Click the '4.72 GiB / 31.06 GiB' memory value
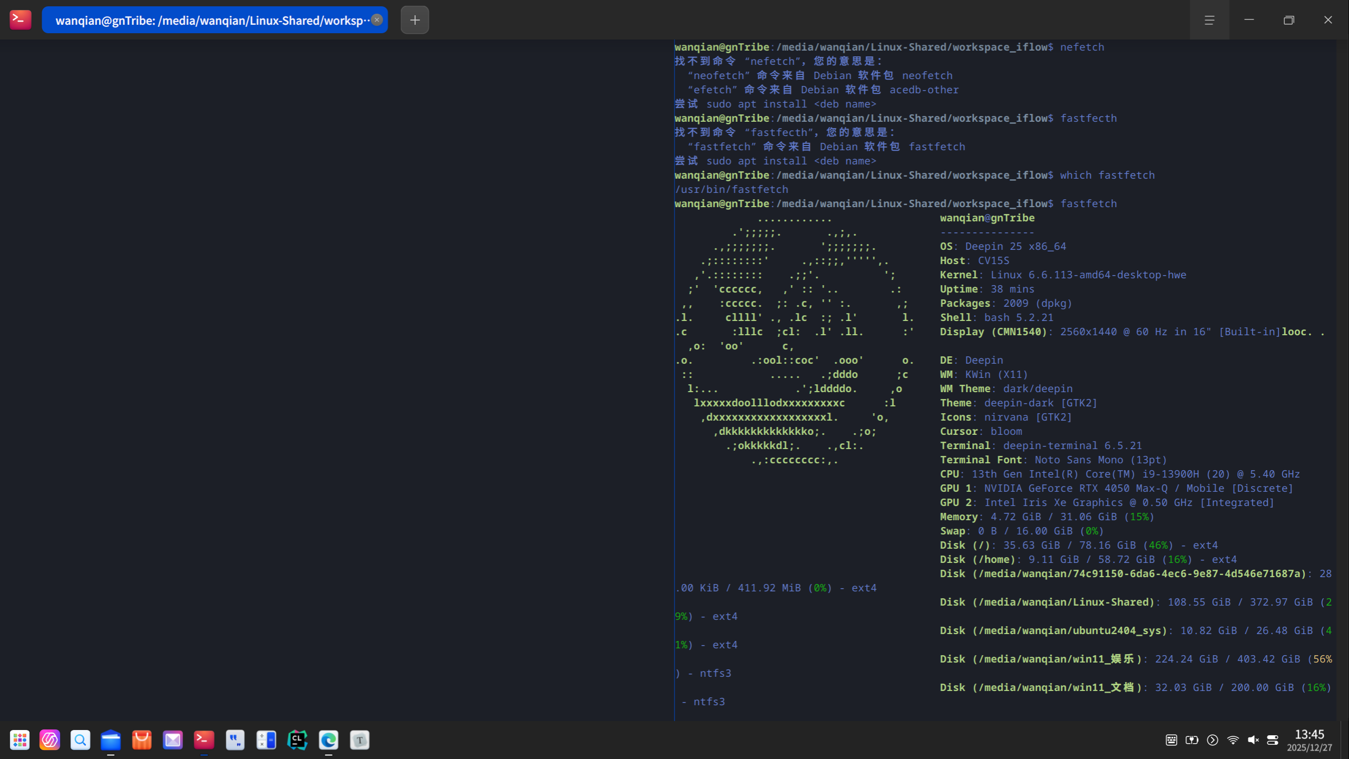The width and height of the screenshot is (1349, 759). point(1053,517)
